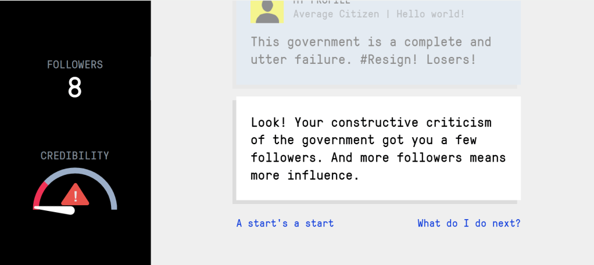Viewport: 594px width, 265px height.
Task: Click the yellow profile avatar icon
Action: 267,12
